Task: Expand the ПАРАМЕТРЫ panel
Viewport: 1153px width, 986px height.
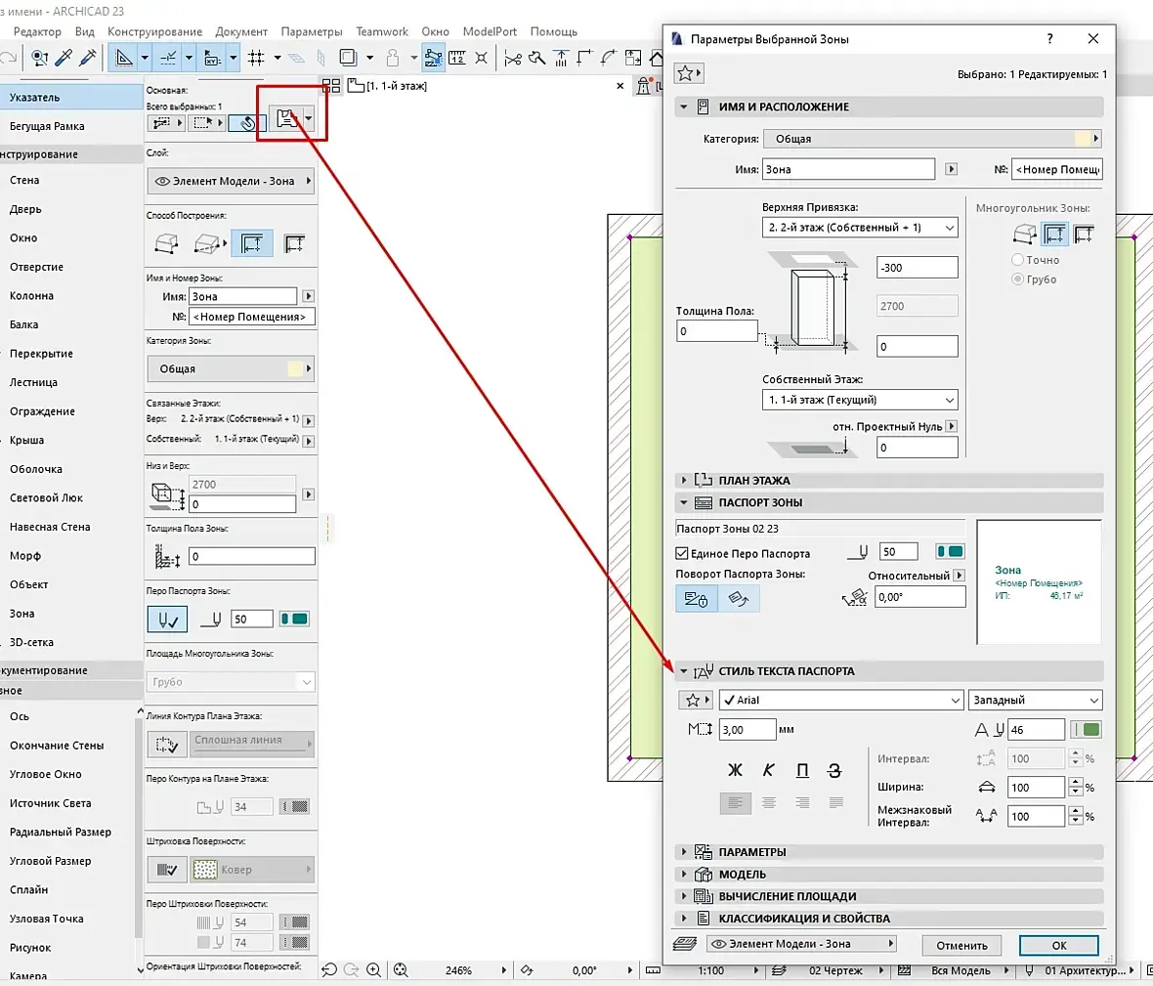Action: point(683,851)
